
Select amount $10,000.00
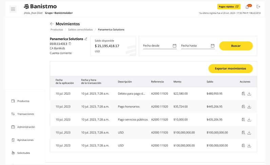click(x=180, y=119)
